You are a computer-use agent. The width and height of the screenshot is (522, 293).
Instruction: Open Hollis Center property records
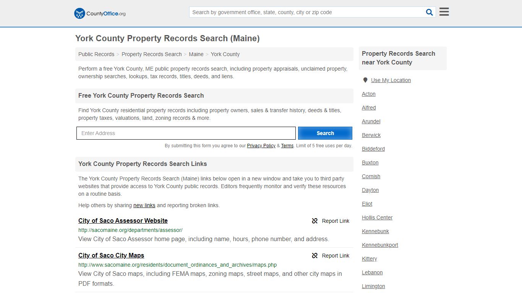click(377, 217)
